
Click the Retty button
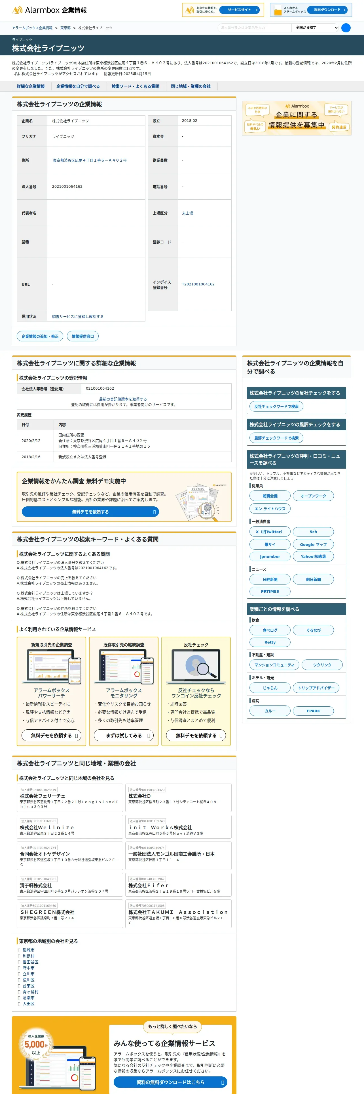pos(270,642)
